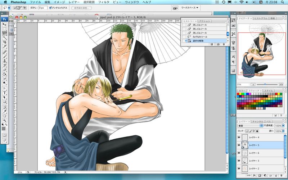Open tool preset picker arrow
The image size is (288, 180).
(9, 8)
